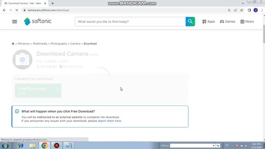
Task: Select the Download Camera tab
Action: click(25, 3)
